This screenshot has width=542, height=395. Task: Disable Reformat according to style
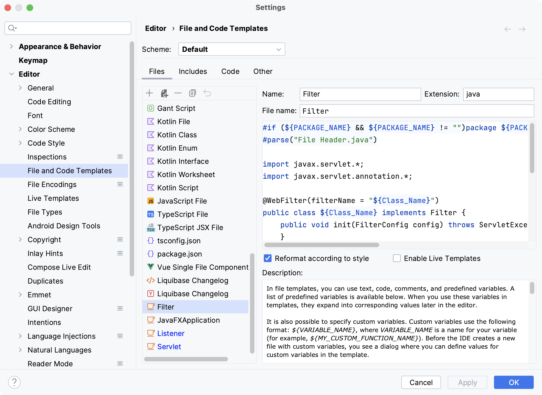(x=268, y=258)
